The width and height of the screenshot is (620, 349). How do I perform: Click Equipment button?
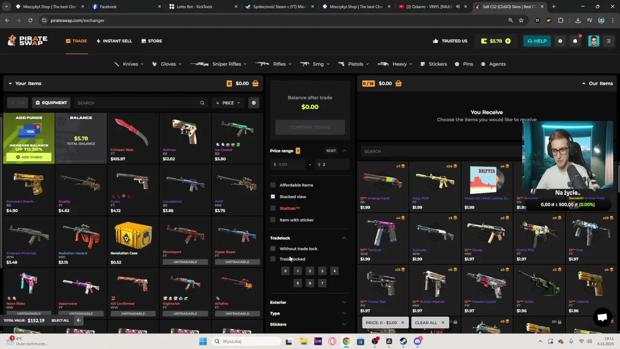point(51,103)
